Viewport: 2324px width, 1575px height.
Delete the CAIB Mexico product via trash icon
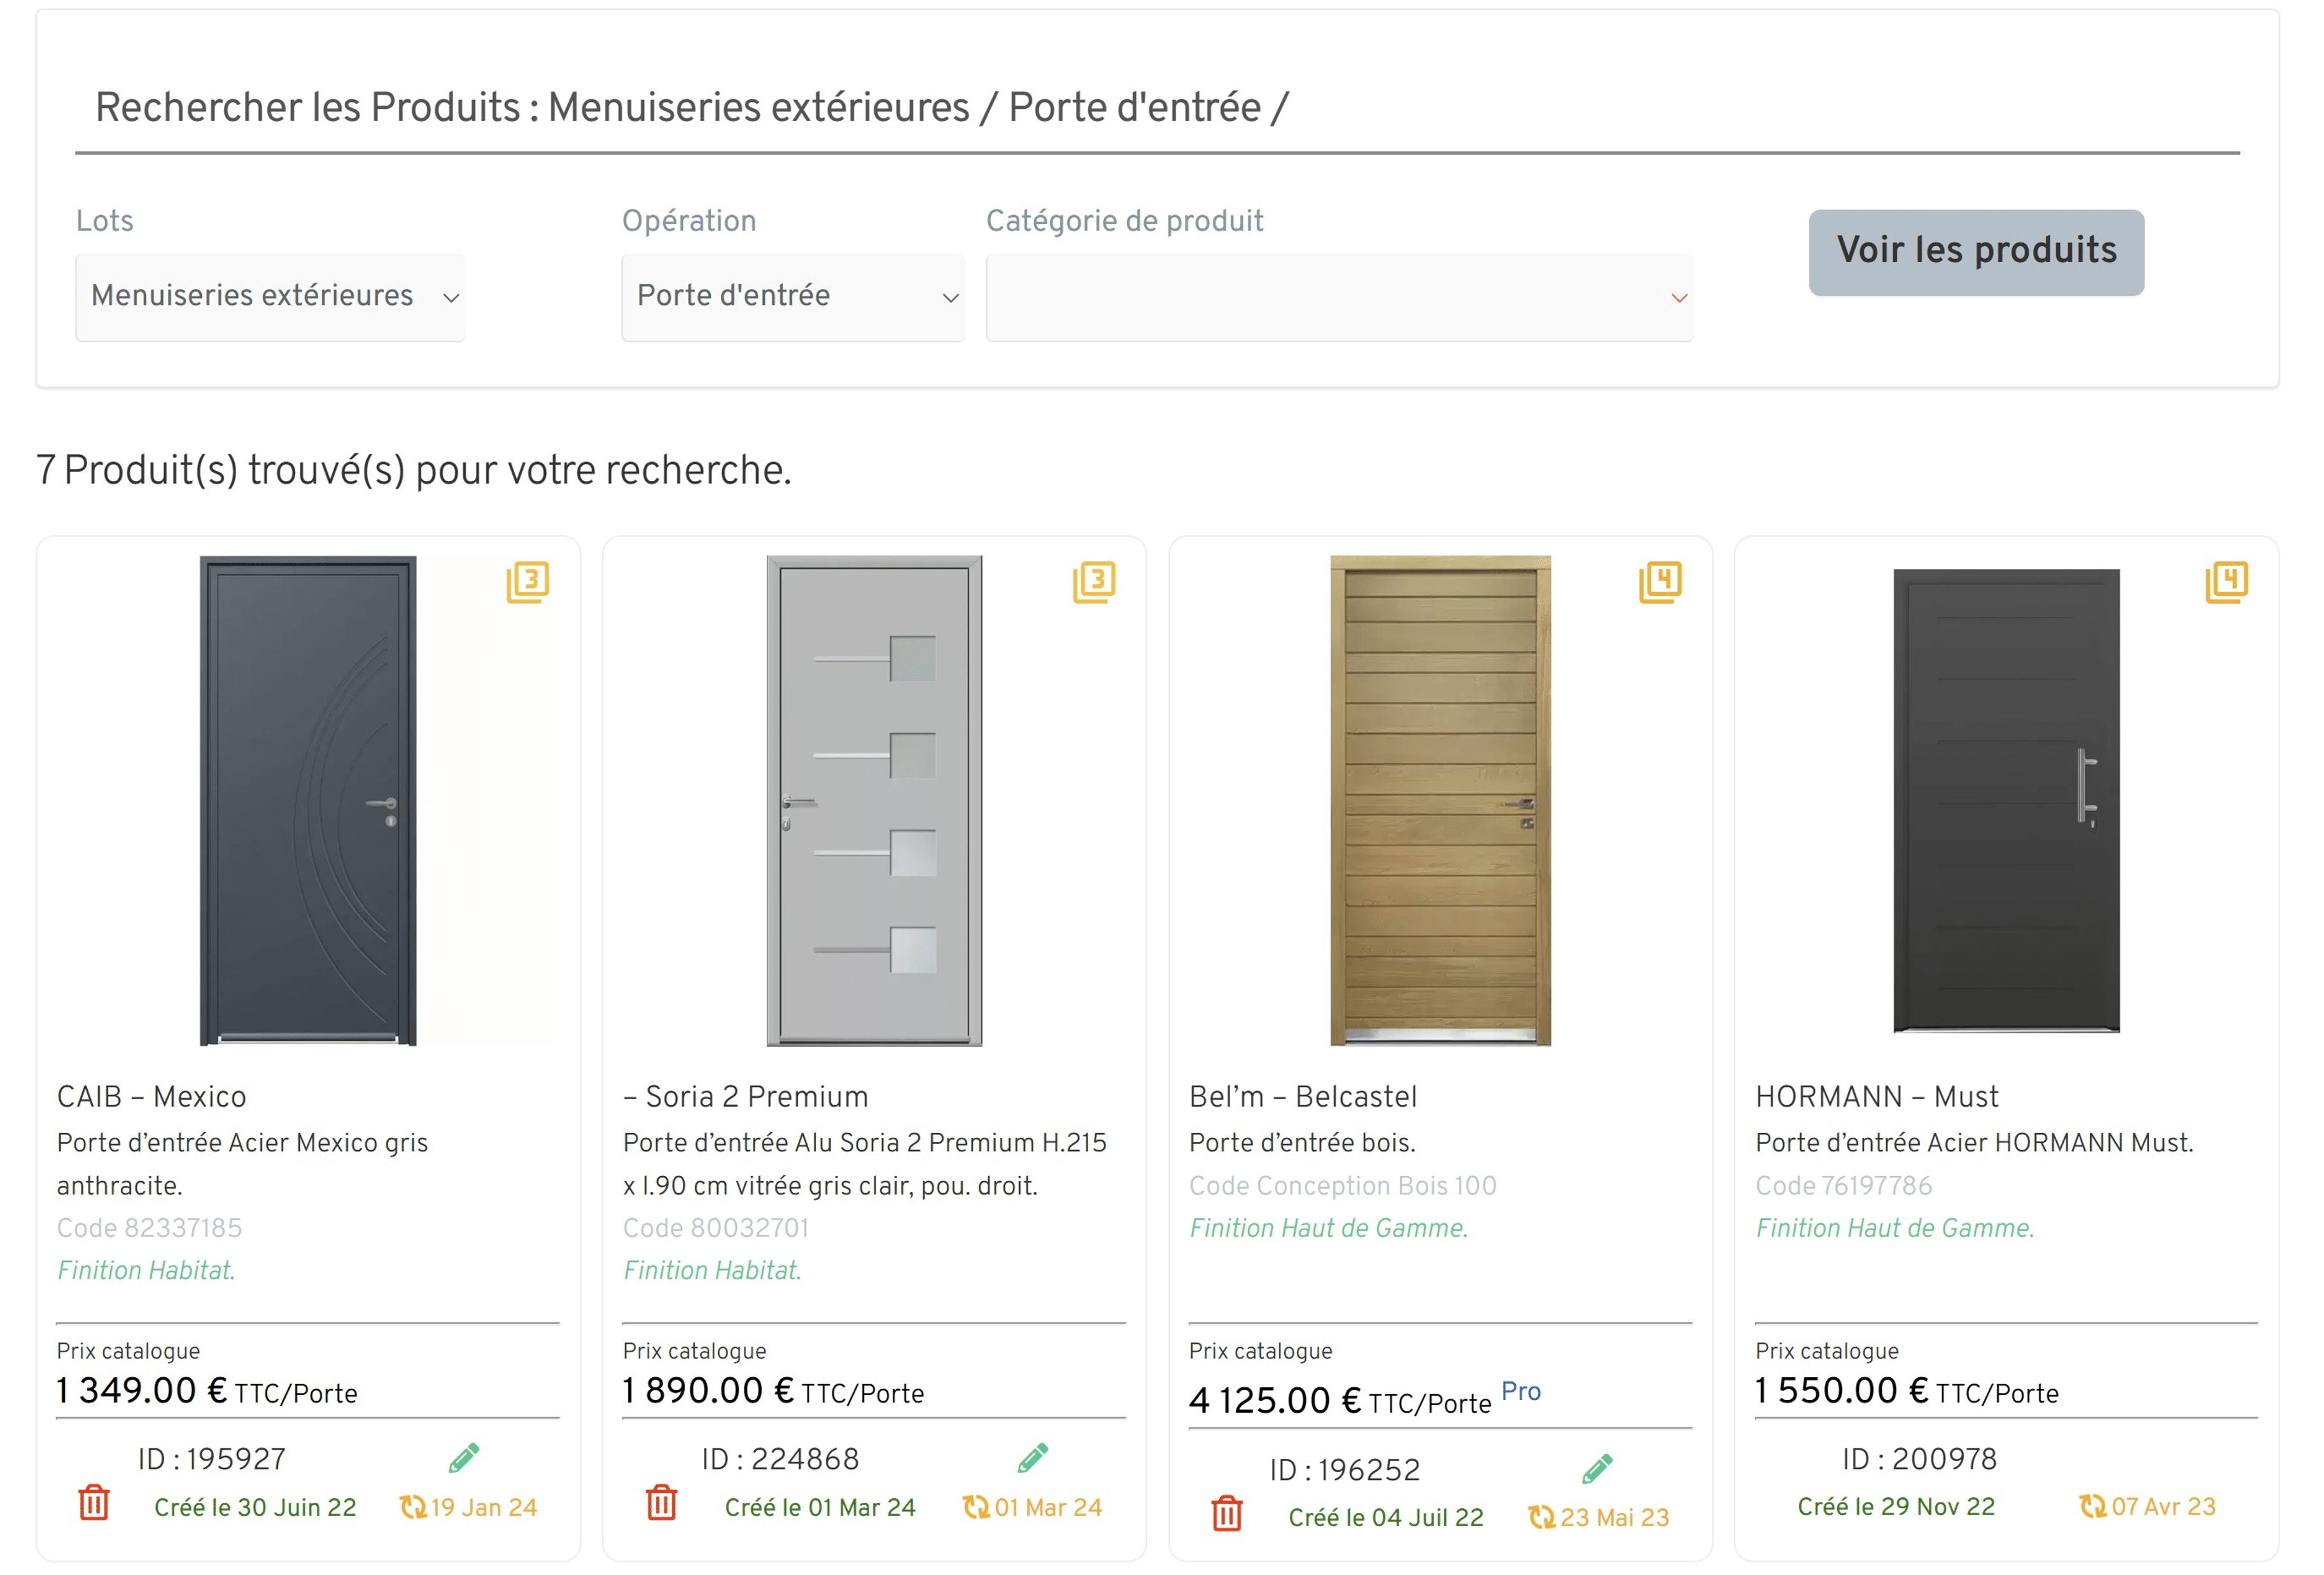click(94, 1502)
